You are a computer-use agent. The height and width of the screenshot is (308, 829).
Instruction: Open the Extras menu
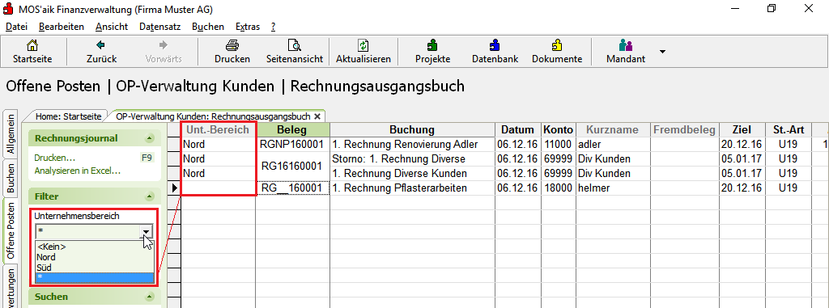coord(248,27)
